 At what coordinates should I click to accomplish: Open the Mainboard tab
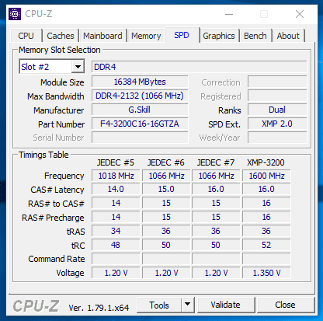[102, 36]
